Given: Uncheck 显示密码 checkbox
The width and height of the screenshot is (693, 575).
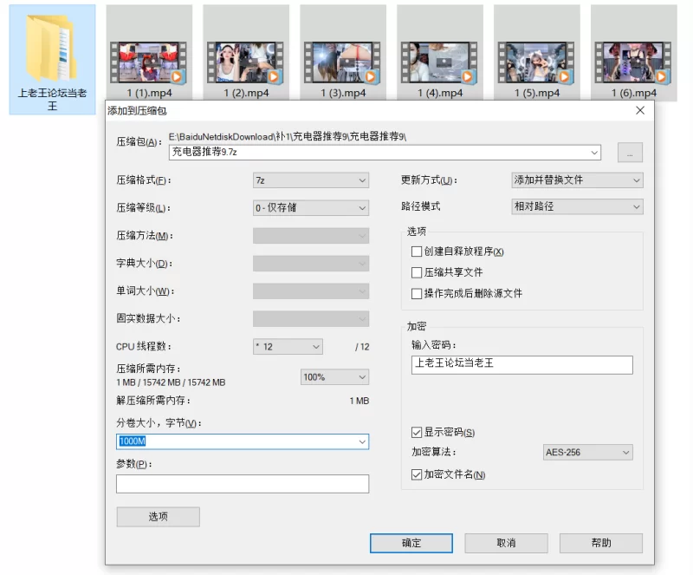Looking at the screenshot, I should coord(417,433).
